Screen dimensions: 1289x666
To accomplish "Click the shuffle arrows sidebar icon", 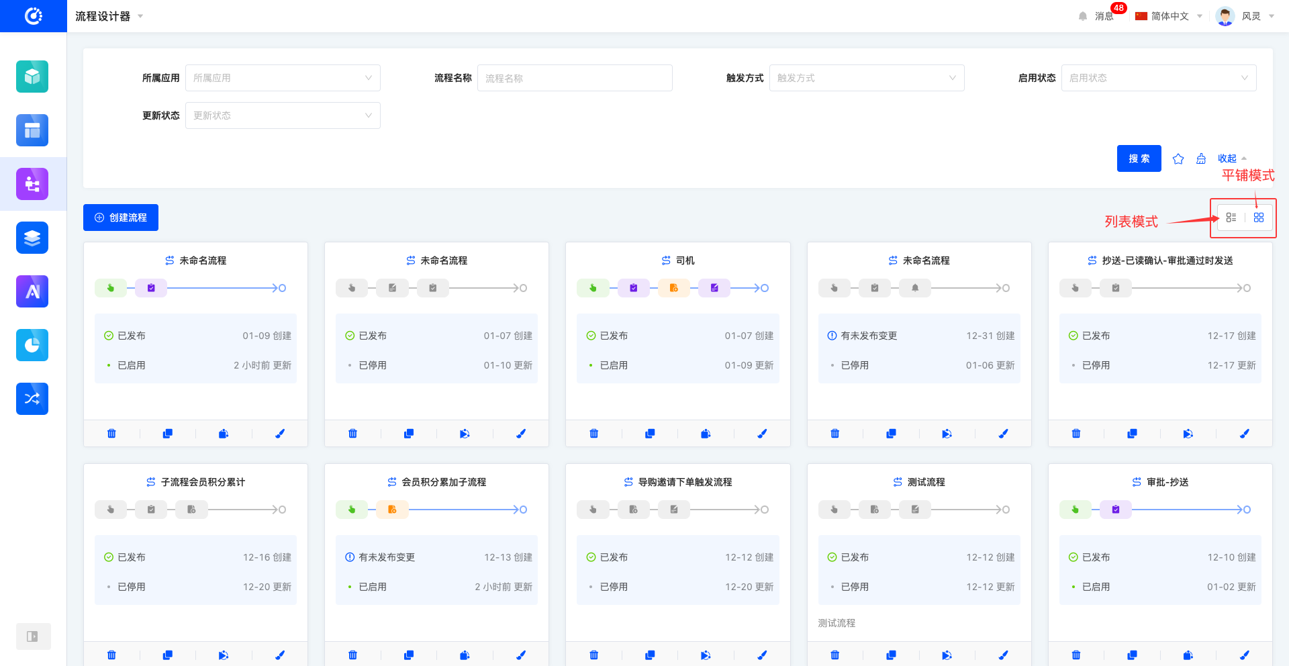I will pos(32,399).
